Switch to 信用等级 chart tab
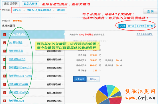The height and width of the screenshot is (104, 158). pos(80,79)
